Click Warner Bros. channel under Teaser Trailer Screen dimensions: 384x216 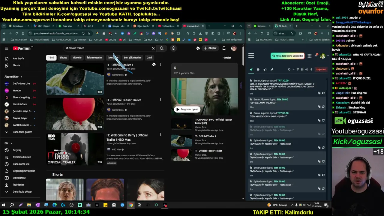118,110
